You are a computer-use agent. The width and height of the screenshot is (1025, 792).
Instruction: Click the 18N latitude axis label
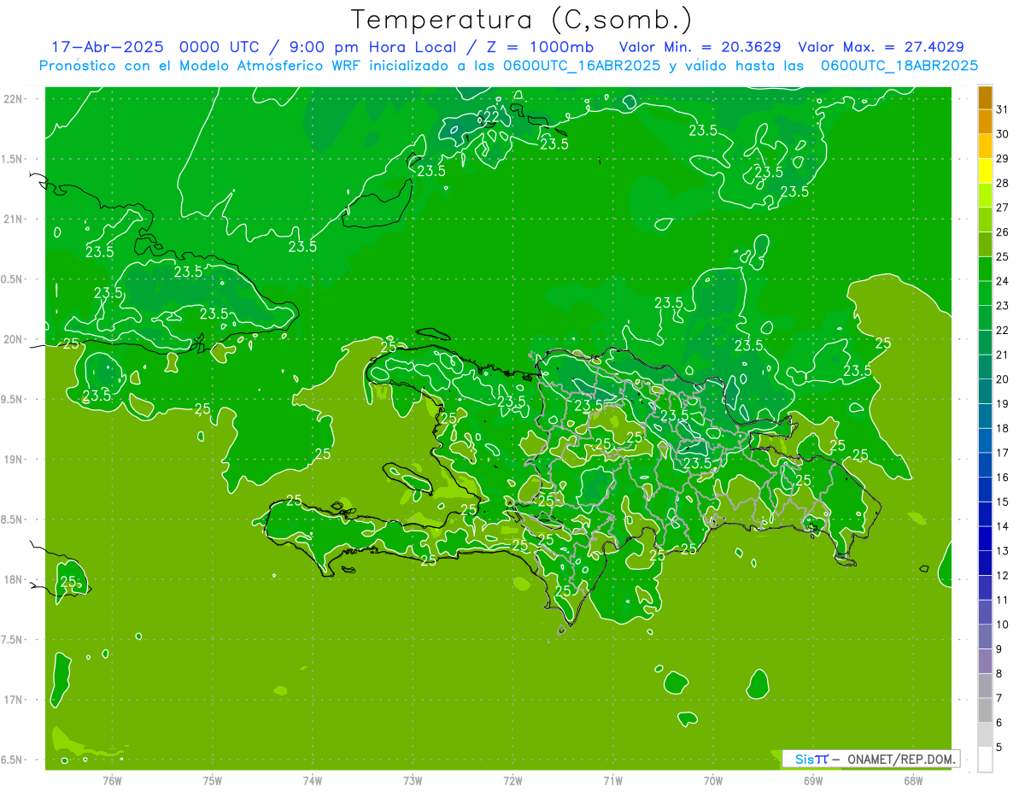click(x=13, y=579)
